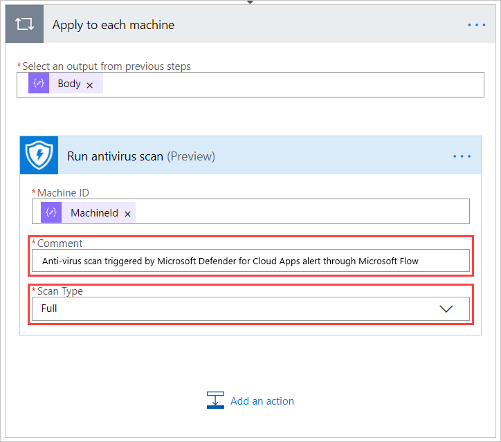
Task: Click the Add an action insert icon
Action: [x=215, y=400]
